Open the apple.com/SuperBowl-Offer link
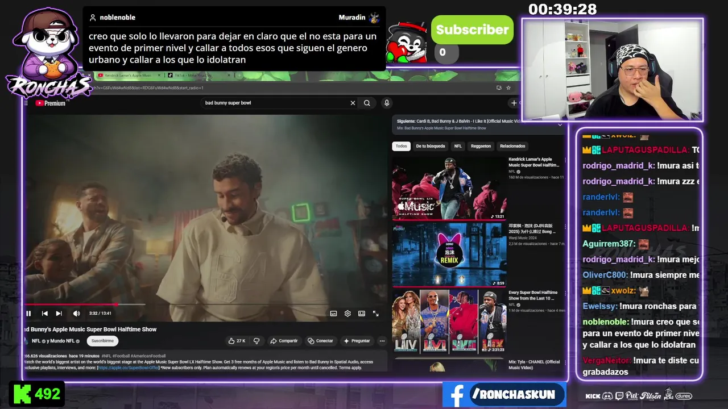 click(128, 368)
